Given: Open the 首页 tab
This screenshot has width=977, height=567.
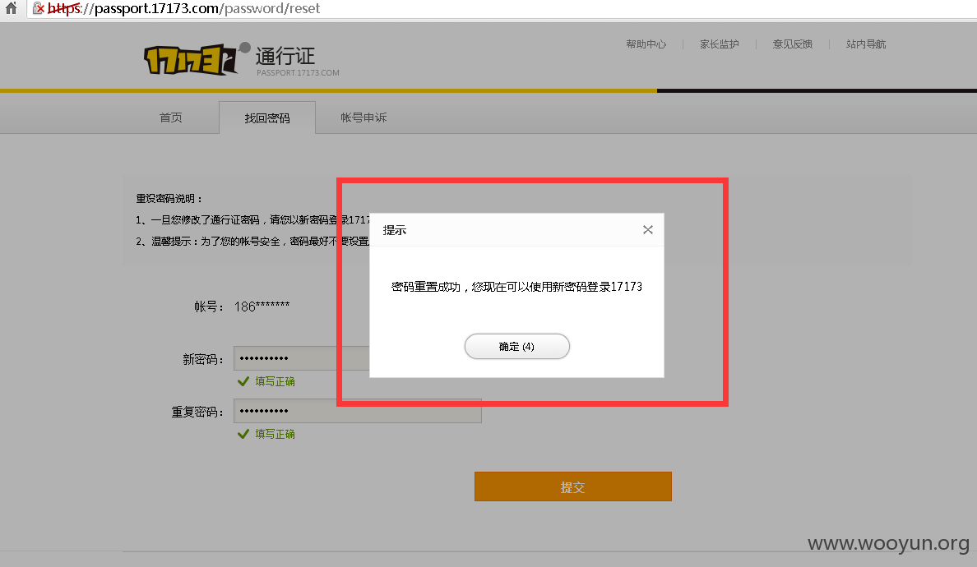Looking at the screenshot, I should pyautogui.click(x=171, y=118).
